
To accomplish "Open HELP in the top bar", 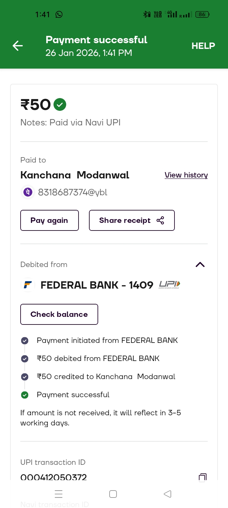I will 203,46.
